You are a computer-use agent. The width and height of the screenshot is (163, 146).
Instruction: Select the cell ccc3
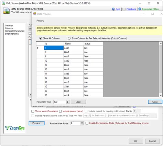click(74, 82)
